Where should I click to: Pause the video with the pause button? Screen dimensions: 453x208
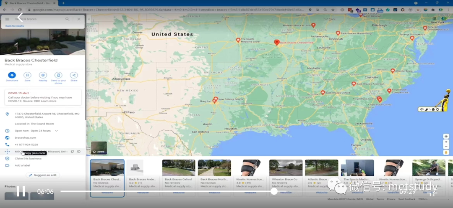tap(21, 191)
